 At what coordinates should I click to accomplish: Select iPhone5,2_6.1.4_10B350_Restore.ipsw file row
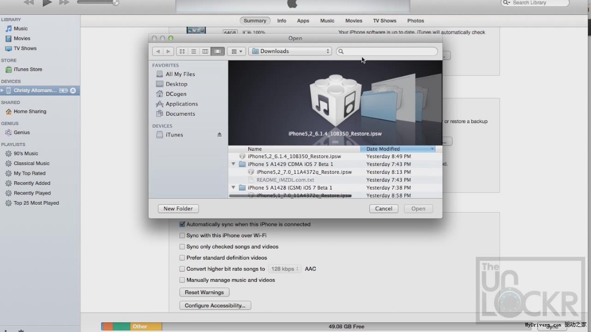tap(335, 156)
